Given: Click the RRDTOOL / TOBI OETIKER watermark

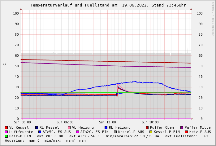Looking at the screenshot, I should [213, 19].
